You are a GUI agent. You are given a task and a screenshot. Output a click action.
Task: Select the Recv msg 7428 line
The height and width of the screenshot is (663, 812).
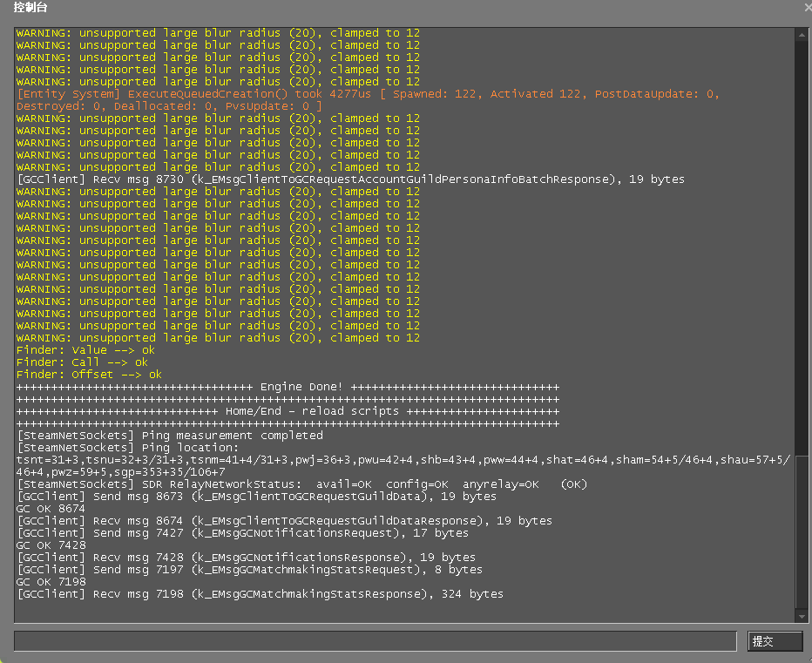(x=246, y=558)
